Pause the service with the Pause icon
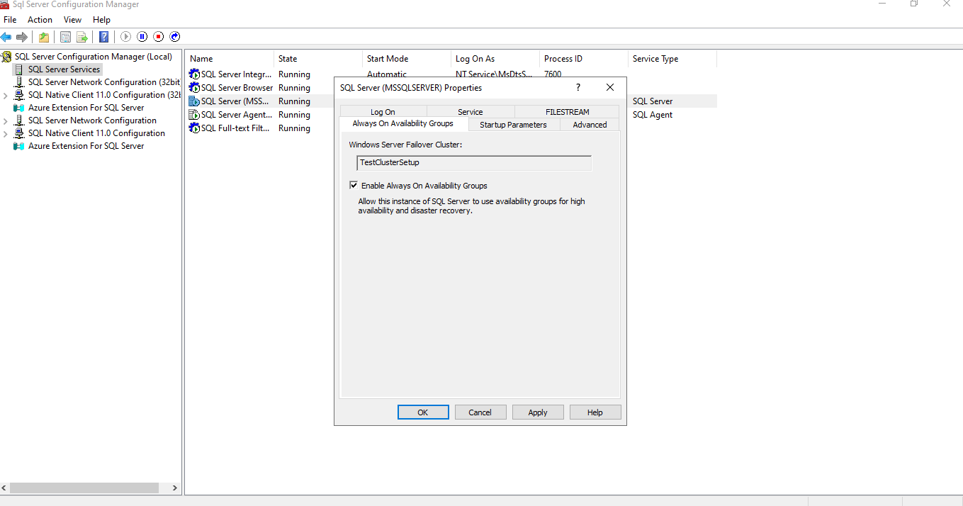Image resolution: width=963 pixels, height=506 pixels. point(142,37)
